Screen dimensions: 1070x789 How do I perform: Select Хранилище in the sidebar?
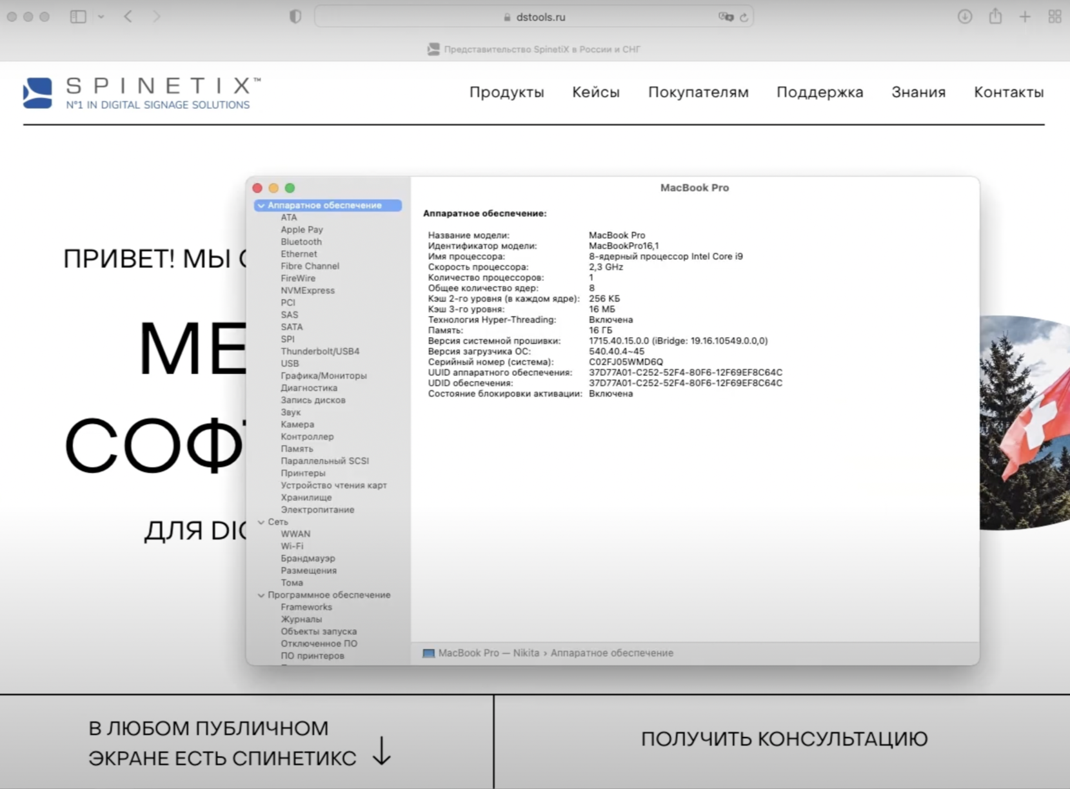coord(306,498)
